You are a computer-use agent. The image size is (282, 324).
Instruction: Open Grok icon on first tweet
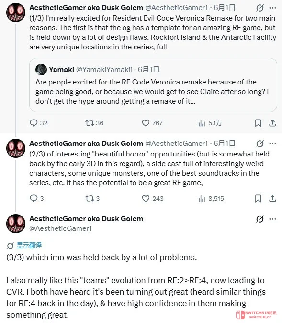[260, 8]
